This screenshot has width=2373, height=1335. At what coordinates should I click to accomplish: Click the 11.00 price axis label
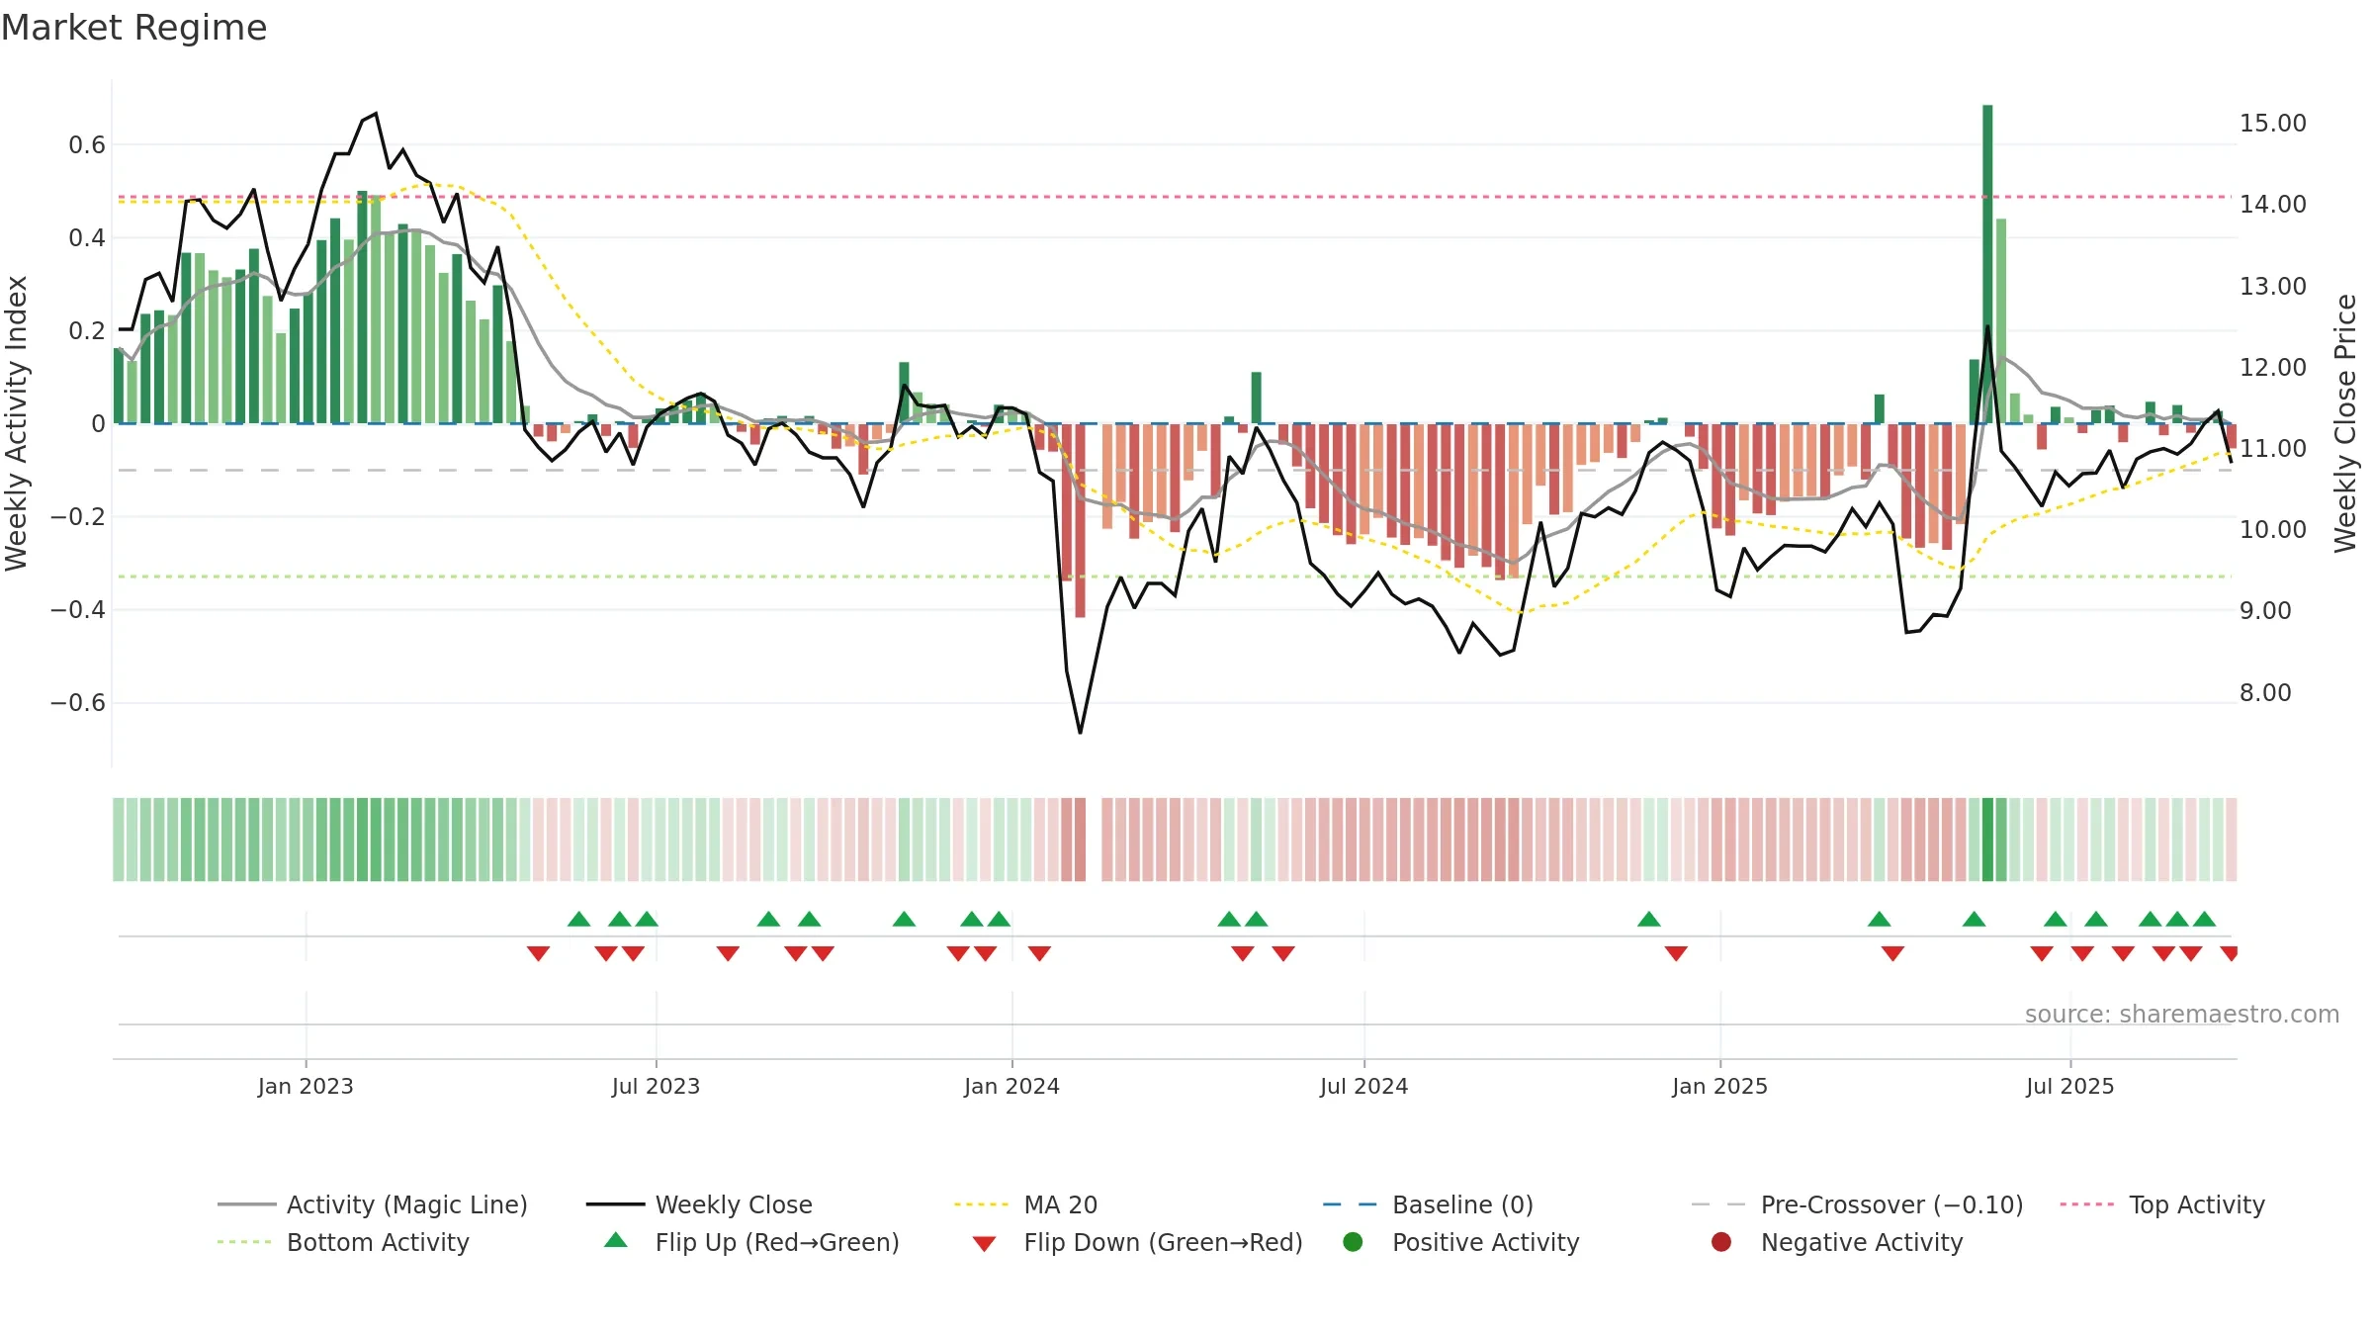tap(2272, 449)
